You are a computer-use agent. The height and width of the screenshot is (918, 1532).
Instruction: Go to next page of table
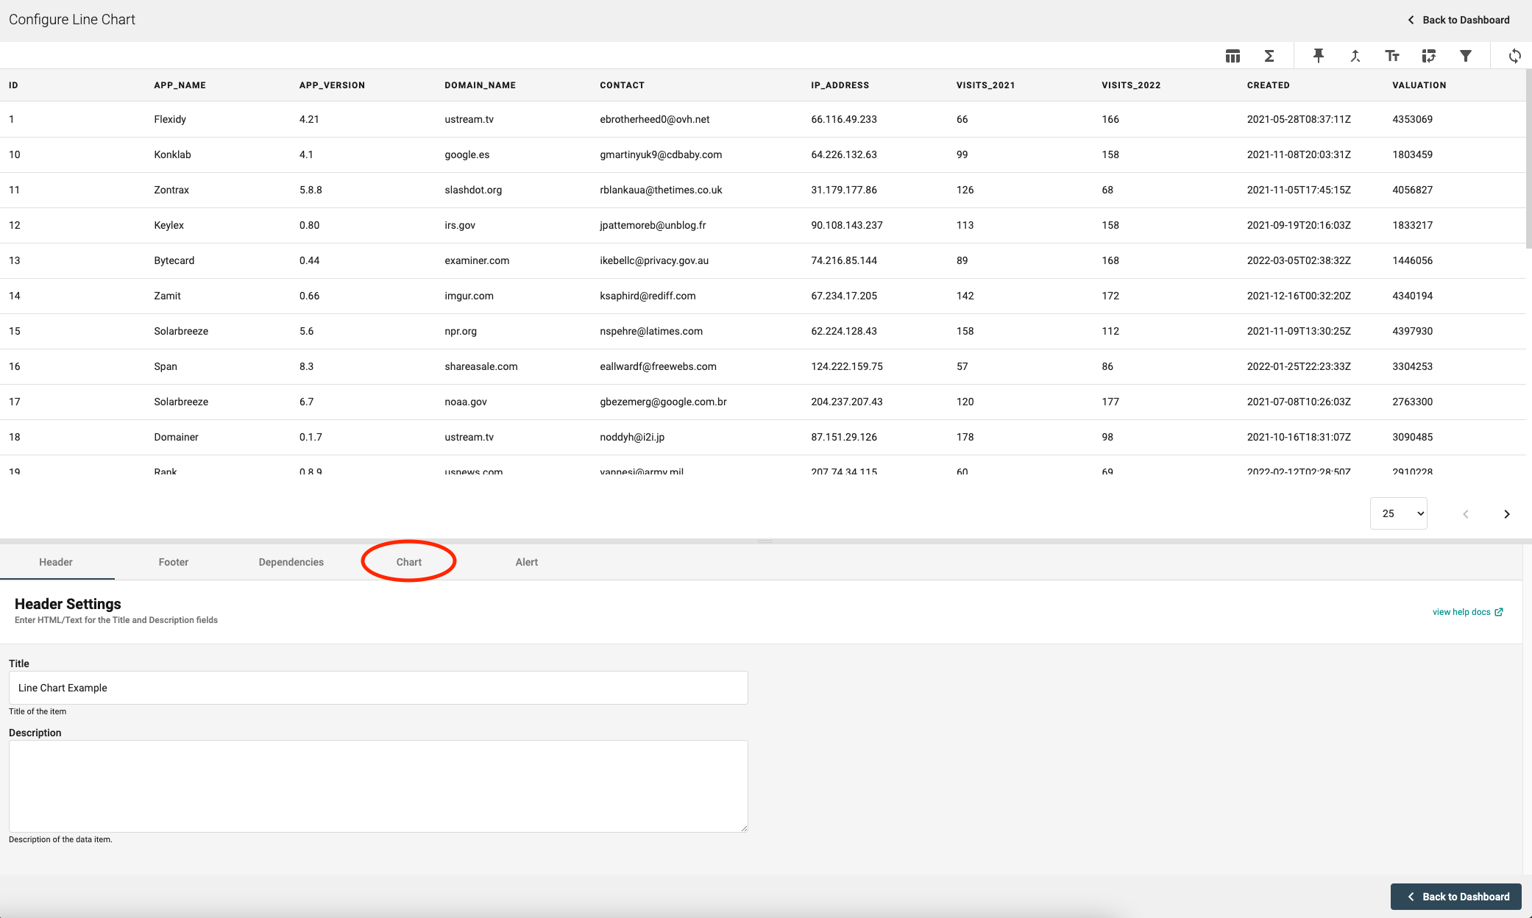pyautogui.click(x=1506, y=514)
